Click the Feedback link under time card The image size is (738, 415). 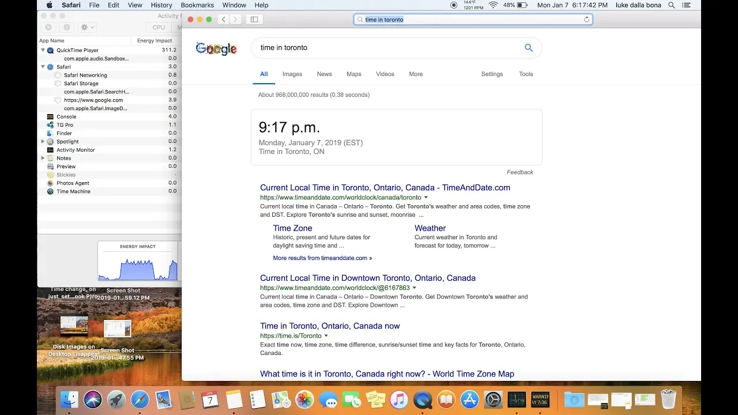(520, 172)
